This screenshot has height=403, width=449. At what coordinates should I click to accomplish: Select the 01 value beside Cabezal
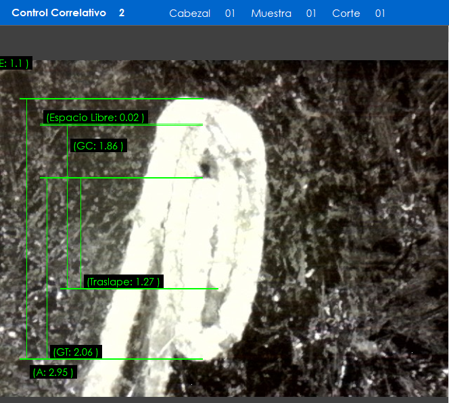[x=230, y=14]
